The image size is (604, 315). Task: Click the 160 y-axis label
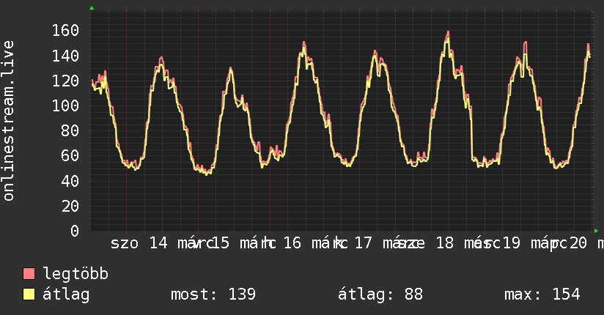pos(65,31)
